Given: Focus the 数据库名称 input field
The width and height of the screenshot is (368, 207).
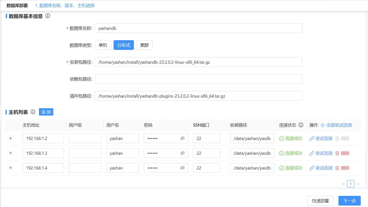Looking at the screenshot, I should [198, 28].
